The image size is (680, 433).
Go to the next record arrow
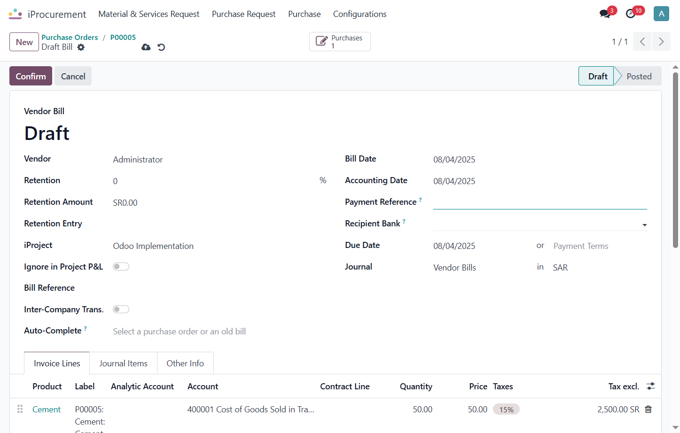click(x=661, y=42)
